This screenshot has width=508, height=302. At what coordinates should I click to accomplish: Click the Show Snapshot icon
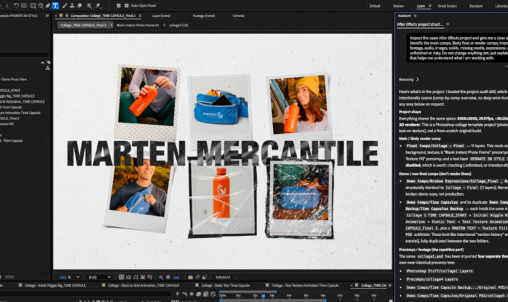click(197, 277)
